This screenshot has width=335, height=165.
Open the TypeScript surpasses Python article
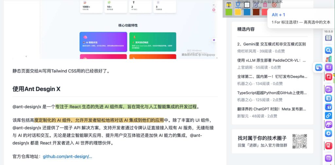(x=272, y=93)
